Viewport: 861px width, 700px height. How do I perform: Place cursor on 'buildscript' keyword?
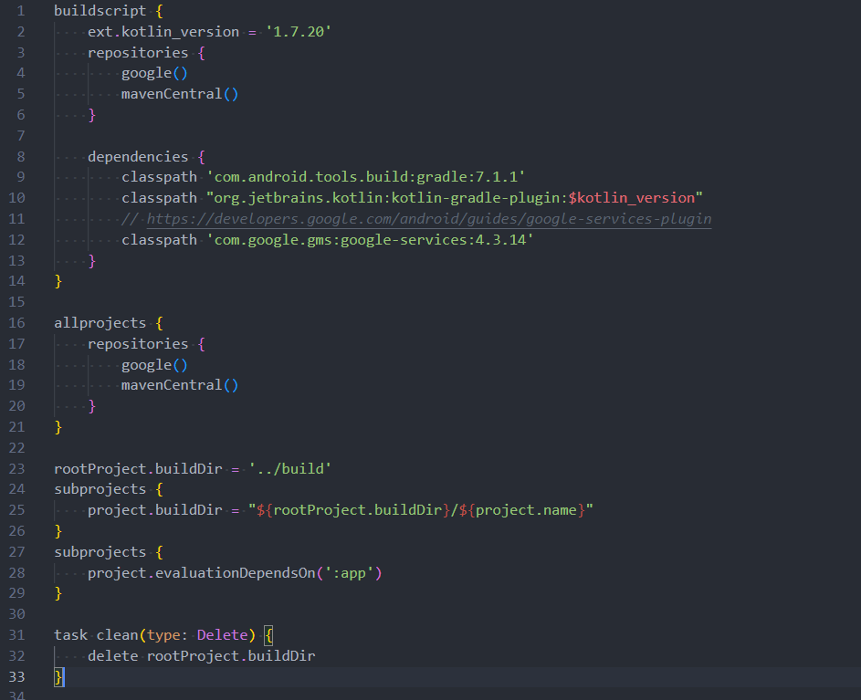pos(100,11)
